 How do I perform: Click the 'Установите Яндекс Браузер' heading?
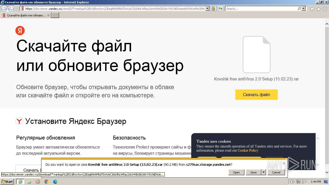76,121
